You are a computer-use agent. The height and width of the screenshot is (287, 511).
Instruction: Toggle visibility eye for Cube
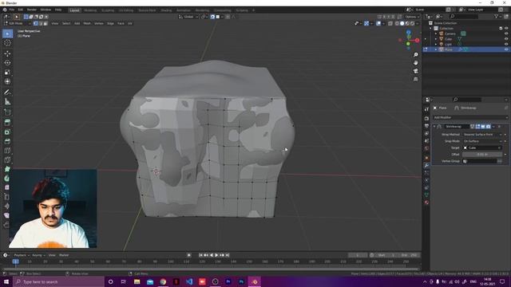pyautogui.click(x=506, y=39)
